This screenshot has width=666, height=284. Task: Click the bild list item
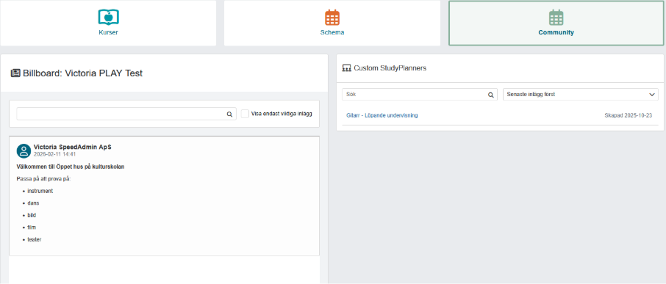32,215
